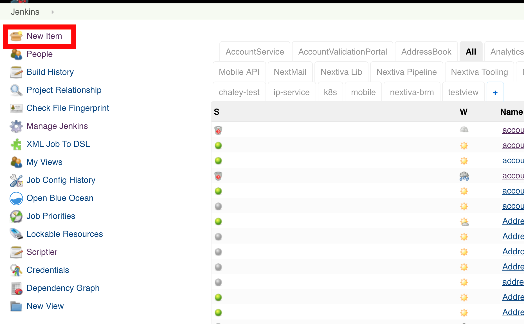Sort jobs by the S status column header

tap(217, 112)
